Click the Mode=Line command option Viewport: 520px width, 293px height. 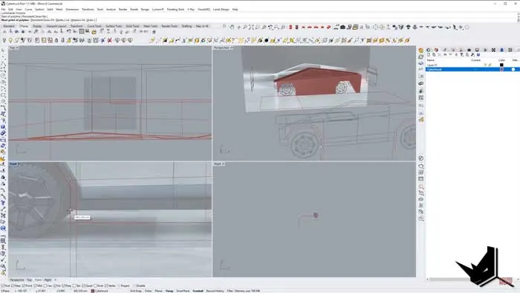62,20
